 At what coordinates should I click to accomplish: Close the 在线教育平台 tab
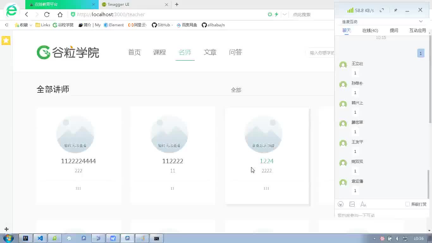(x=93, y=4)
